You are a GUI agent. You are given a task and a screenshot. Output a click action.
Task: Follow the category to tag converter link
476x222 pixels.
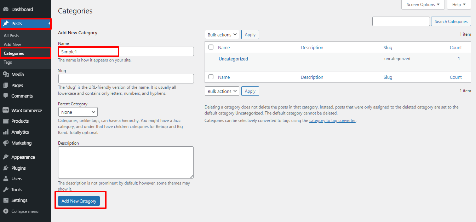(332, 121)
